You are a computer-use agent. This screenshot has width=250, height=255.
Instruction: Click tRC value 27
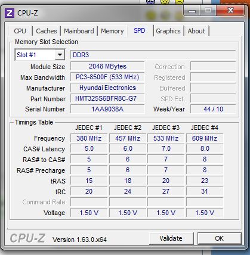pyautogui.click(x=166, y=191)
